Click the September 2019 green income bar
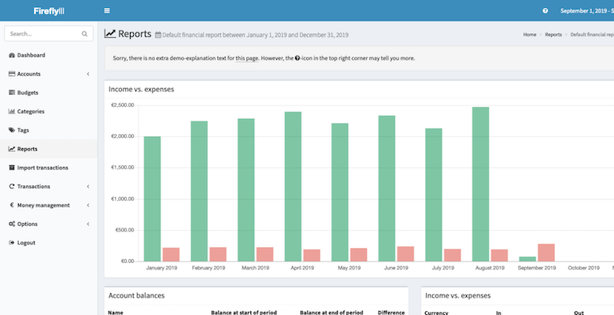The height and width of the screenshot is (315, 614). [527, 259]
